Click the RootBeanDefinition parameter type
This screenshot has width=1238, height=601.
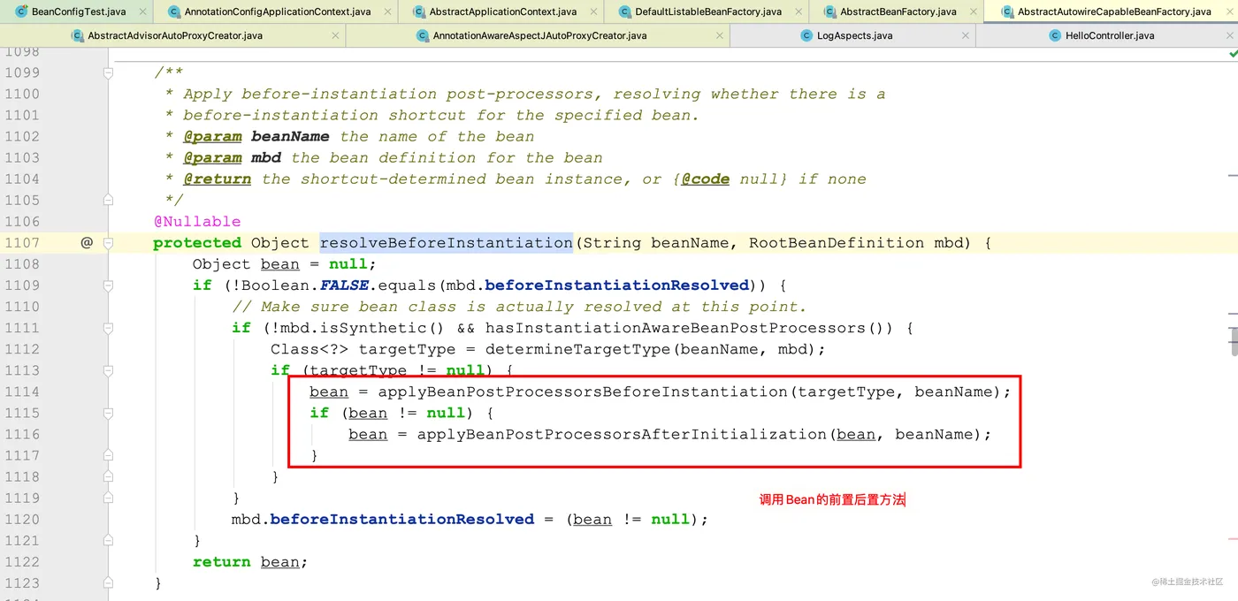click(837, 242)
